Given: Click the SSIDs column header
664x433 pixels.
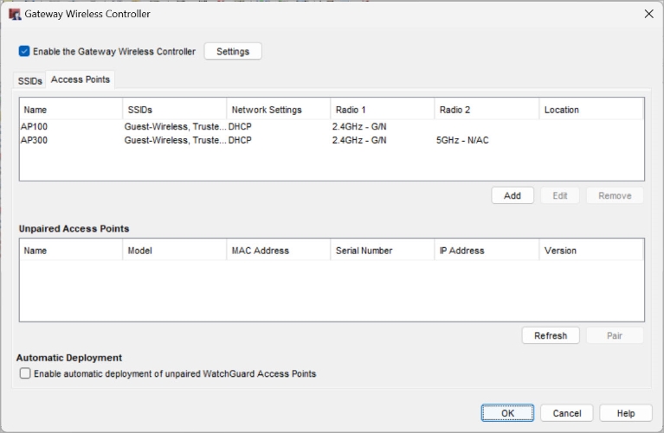Looking at the screenshot, I should [x=175, y=110].
